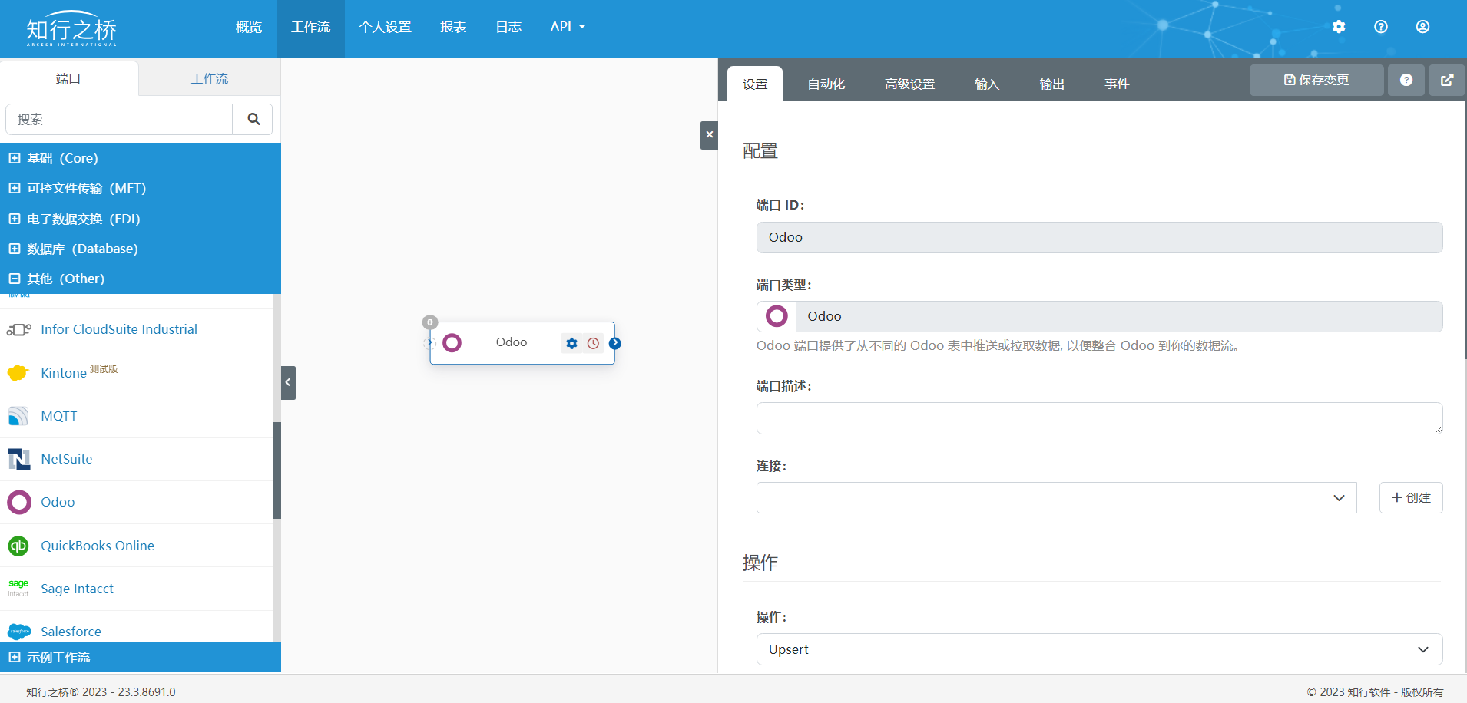
Task: Switch to 输入 tab
Action: (987, 84)
